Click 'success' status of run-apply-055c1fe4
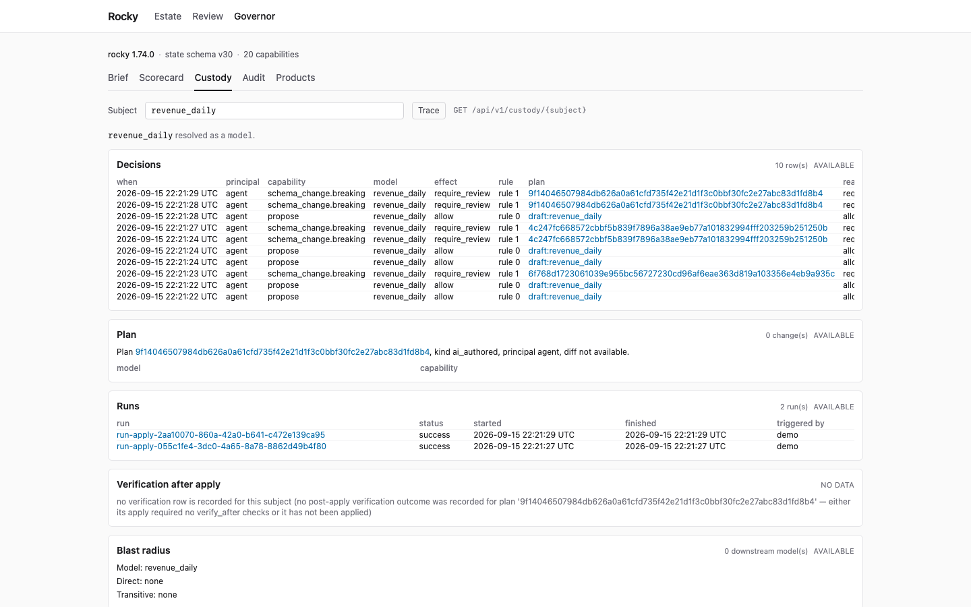The height and width of the screenshot is (607, 971). (x=435, y=446)
